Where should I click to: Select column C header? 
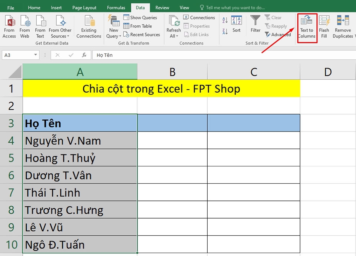(x=254, y=72)
